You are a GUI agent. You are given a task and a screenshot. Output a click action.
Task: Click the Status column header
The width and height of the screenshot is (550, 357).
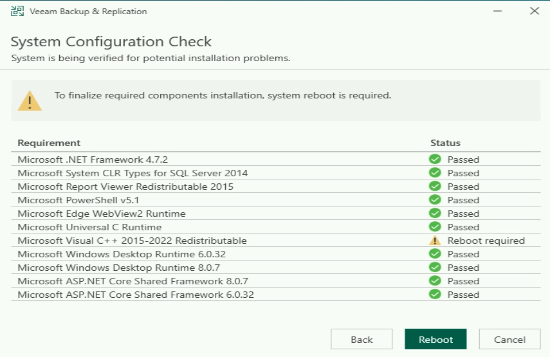point(445,143)
